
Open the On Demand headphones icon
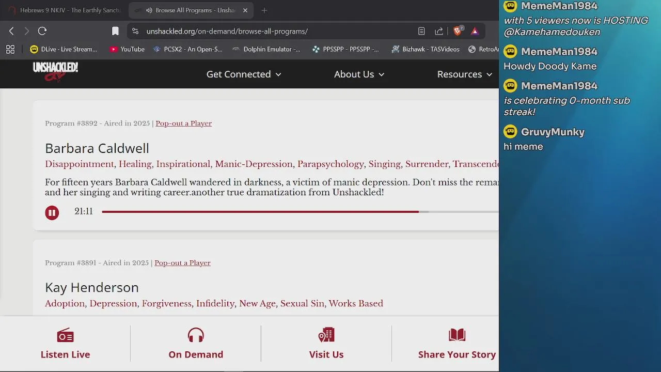[196, 336]
